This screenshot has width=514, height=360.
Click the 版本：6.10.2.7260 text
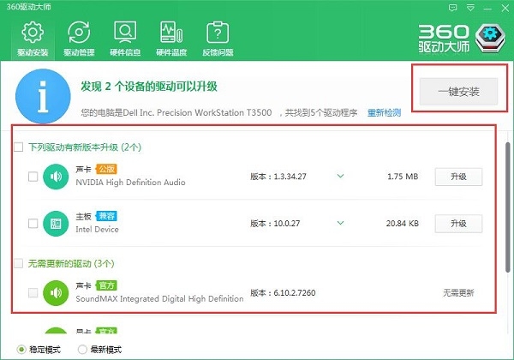pos(283,292)
